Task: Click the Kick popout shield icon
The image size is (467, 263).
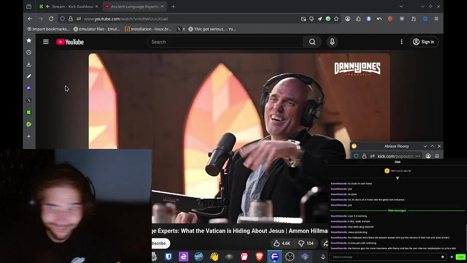Action: (356, 156)
